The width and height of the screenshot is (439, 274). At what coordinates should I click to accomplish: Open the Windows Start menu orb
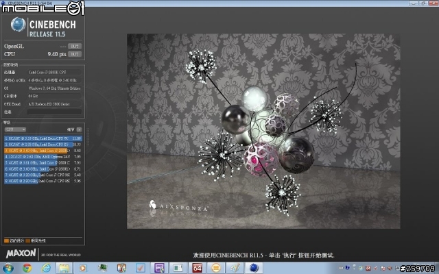pos(8,268)
